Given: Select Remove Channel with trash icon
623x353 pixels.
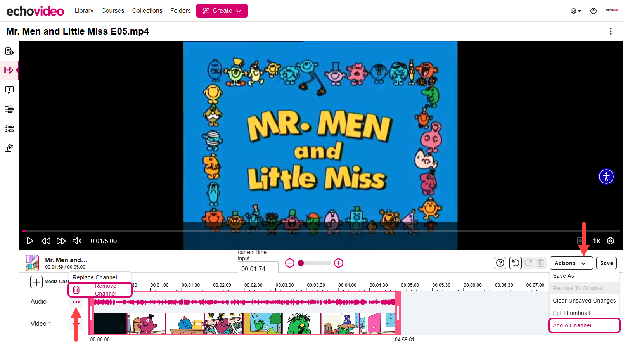Looking at the screenshot, I should click(100, 290).
